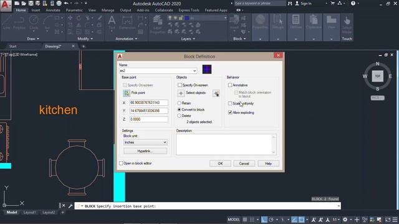Screen dimensions: 399x224
Task: Toggle object snap in status bar
Action: [301, 220]
